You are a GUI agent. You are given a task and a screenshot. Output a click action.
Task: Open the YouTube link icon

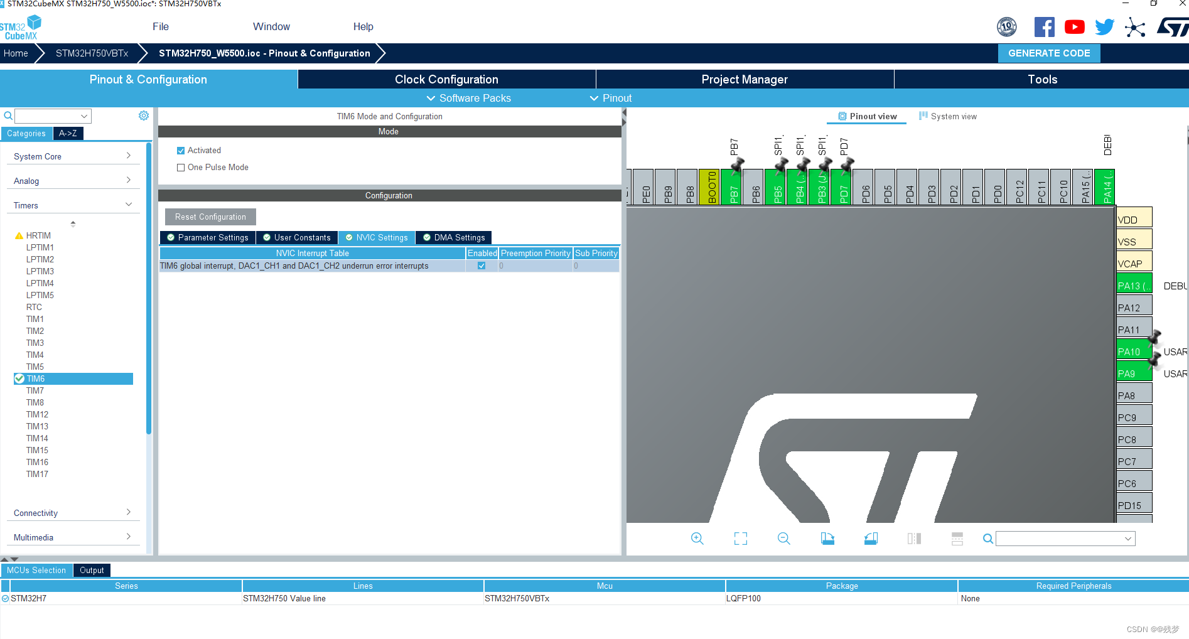(x=1074, y=27)
